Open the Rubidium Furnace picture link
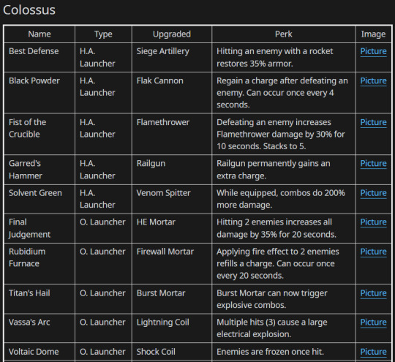Viewport: 395px width, 362px height. tap(373, 252)
